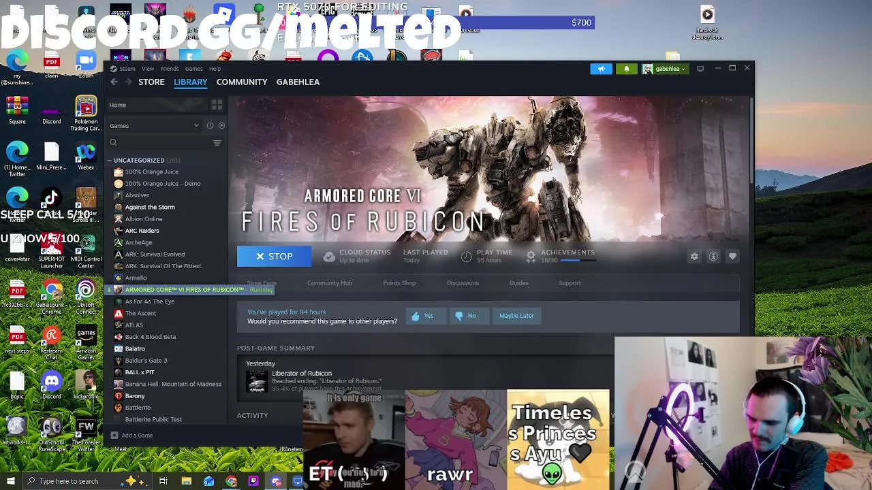Select Albion Online in game list
This screenshot has width=872, height=490.
tap(144, 219)
